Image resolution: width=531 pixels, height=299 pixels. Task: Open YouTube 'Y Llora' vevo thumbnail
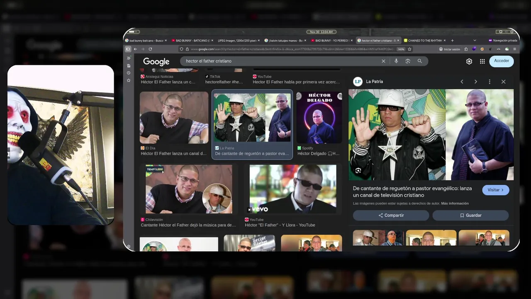(293, 189)
